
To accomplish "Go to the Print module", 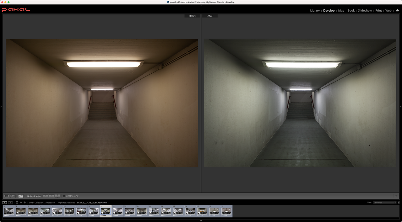I will click(x=378, y=10).
